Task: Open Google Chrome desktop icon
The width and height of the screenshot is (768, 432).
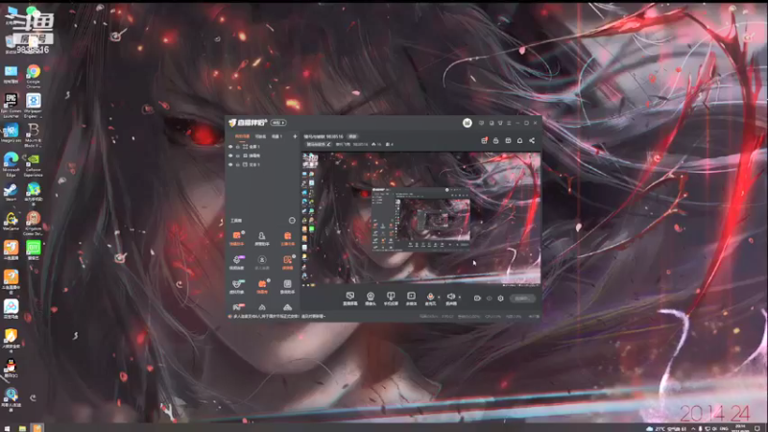Action: (x=34, y=76)
